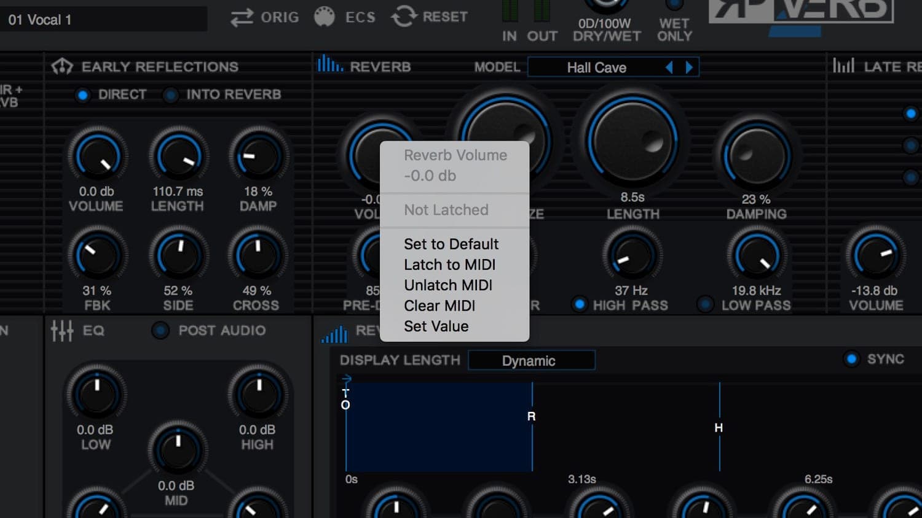Click the late reflections VOLUME knob
Image resolution: width=922 pixels, height=518 pixels.
[x=875, y=256]
